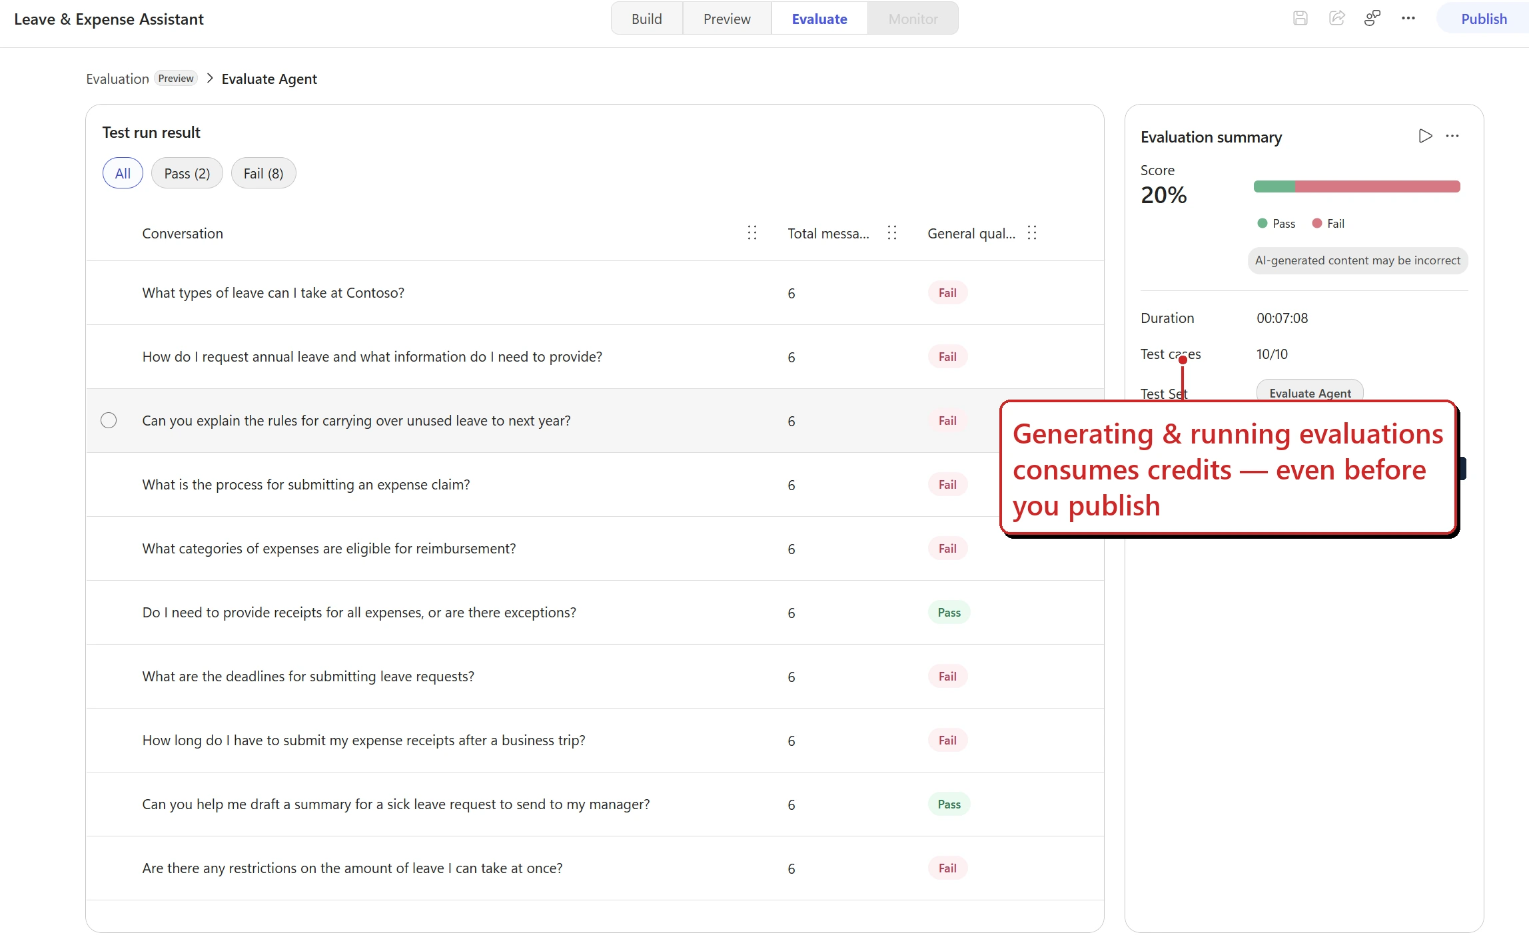
Task: Click Fail badge for leave request deadlines row
Action: click(x=947, y=676)
